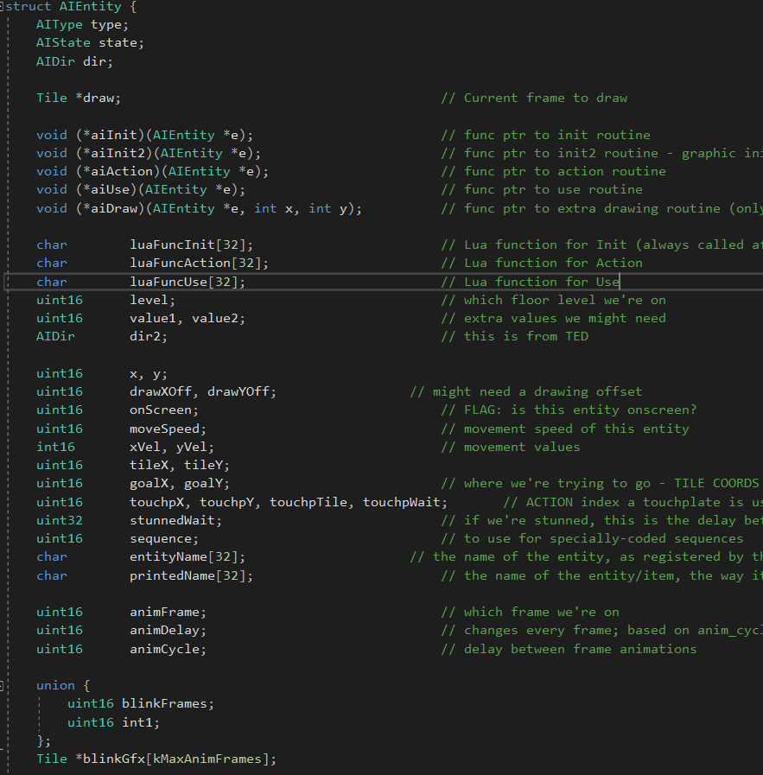Click the '// might need a drawing offset' comment
Image resolution: width=763 pixels, height=775 pixels.
click(526, 392)
